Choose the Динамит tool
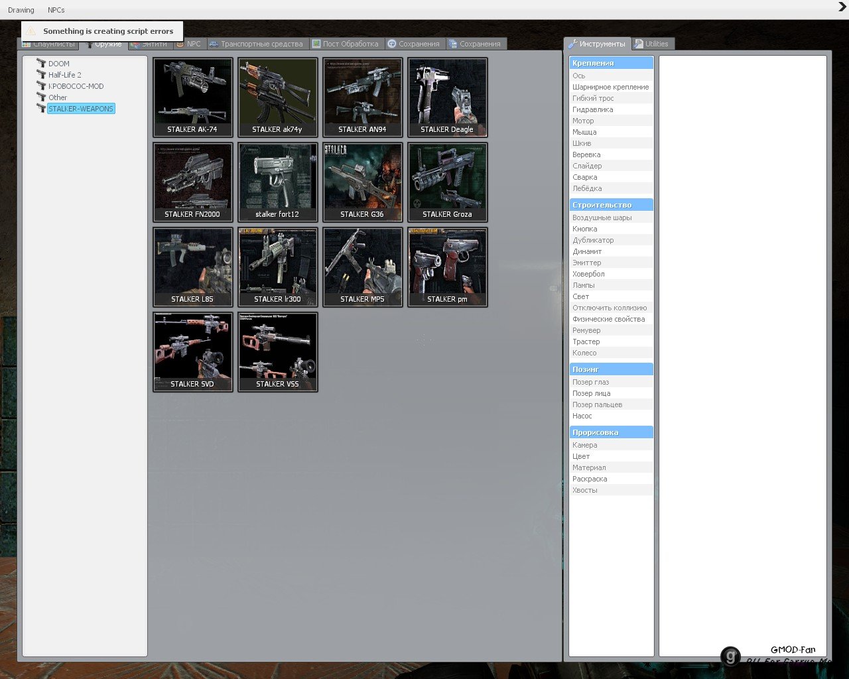This screenshot has height=679, width=849. (x=611, y=251)
